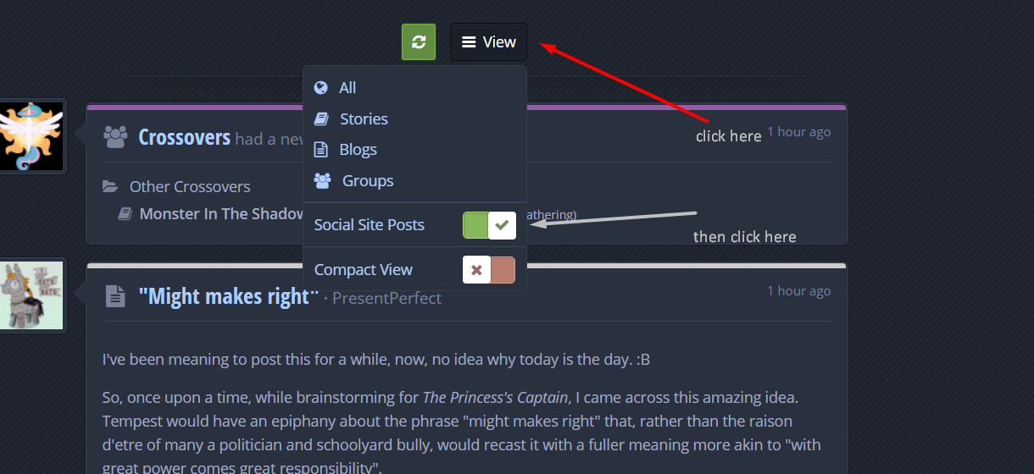Click the people icon next to Groups menu entry

coord(323,180)
